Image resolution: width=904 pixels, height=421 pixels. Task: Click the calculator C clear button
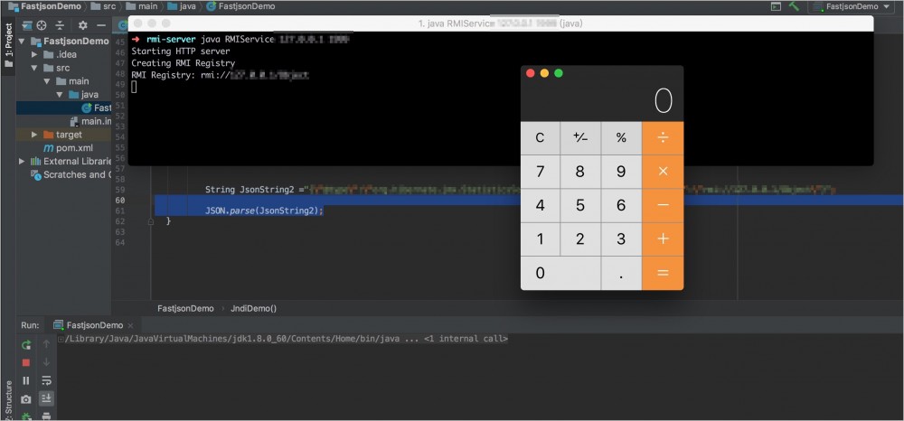pyautogui.click(x=540, y=137)
